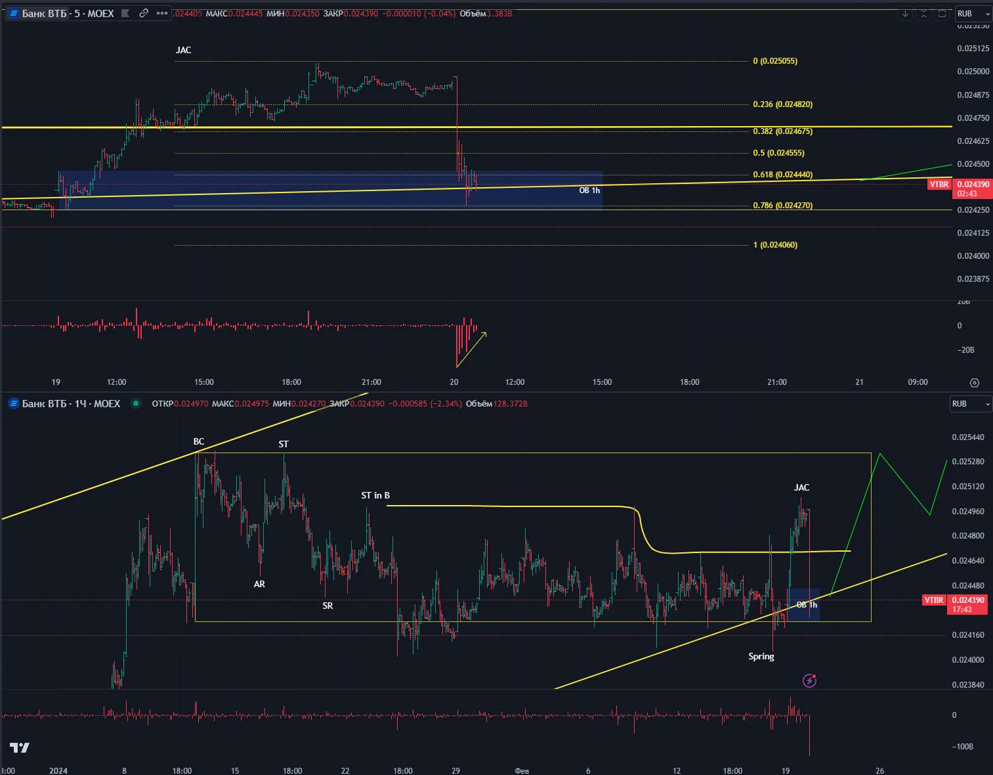Screen dimensions: 993x775
Task: Open the RUB currency dropdown on the top chart
Action: pyautogui.click(x=972, y=14)
